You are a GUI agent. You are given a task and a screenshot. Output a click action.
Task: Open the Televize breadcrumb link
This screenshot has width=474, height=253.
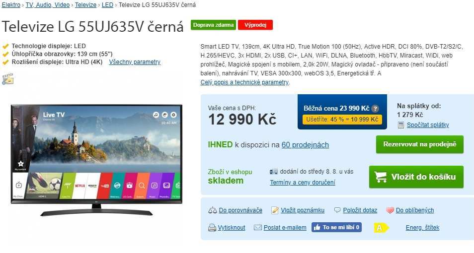(85, 5)
